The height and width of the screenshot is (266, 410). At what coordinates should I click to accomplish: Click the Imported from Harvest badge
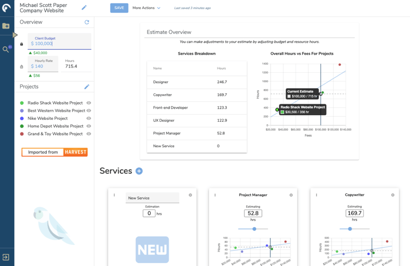(x=54, y=152)
